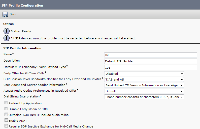The image size is (200, 129).
Task: Expand the SDP Session-level Bandwidth Modifier dropdown
Action: (144, 80)
